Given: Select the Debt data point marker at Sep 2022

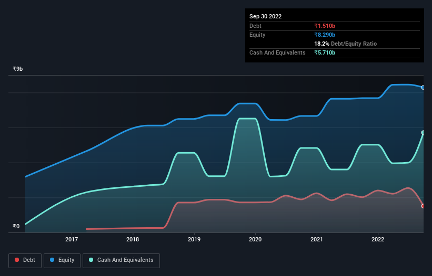Looking at the screenshot, I should coord(423,206).
